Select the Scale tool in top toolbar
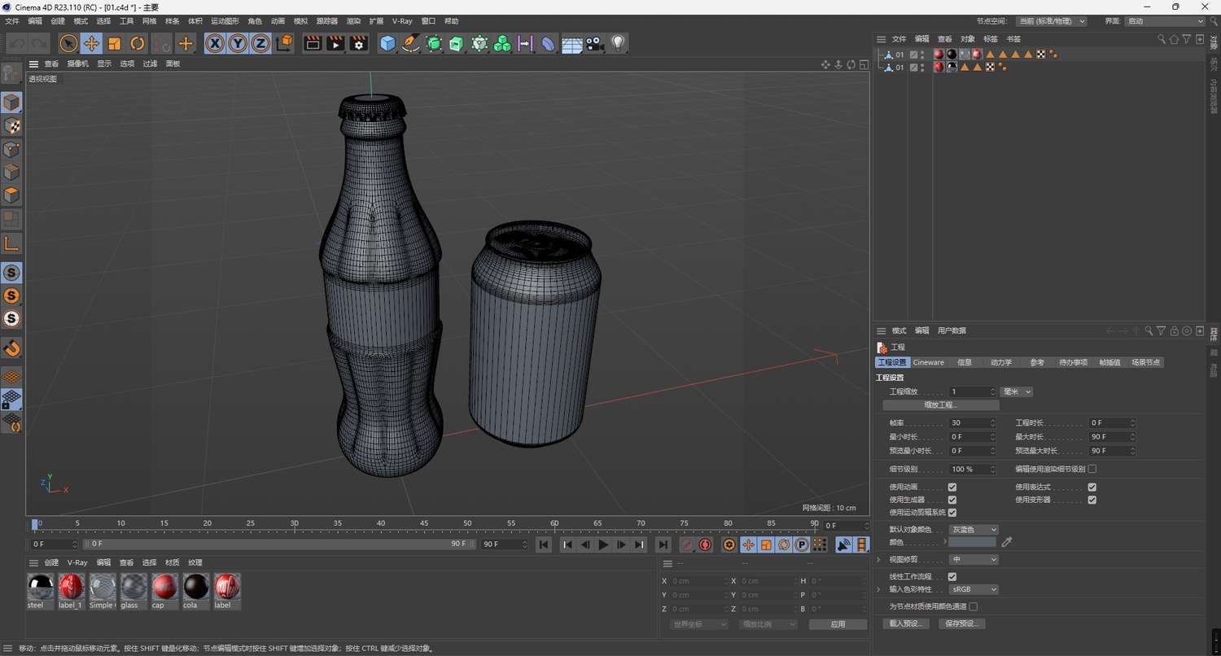Viewport: 1221px width, 656px height. point(115,44)
